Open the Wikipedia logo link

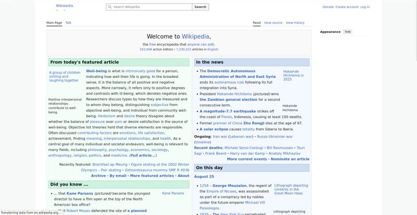[64, 6]
